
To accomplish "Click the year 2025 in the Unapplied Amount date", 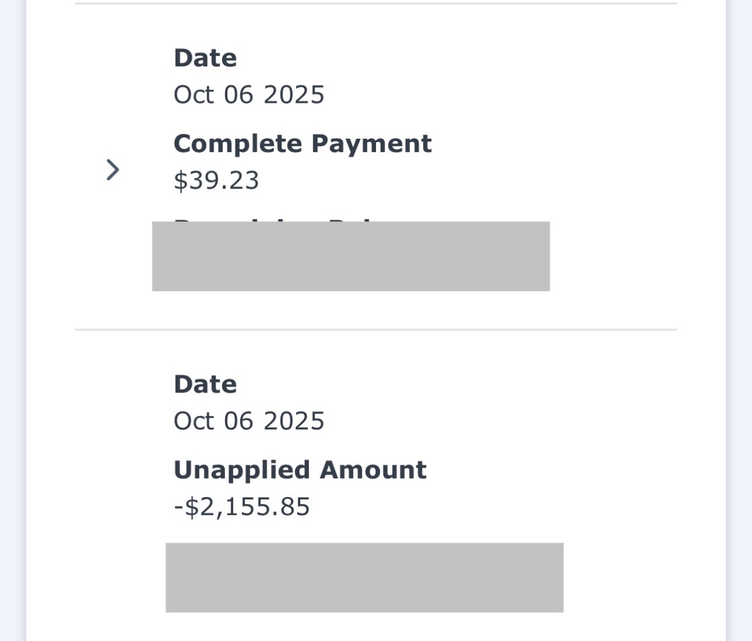I will click(294, 421).
